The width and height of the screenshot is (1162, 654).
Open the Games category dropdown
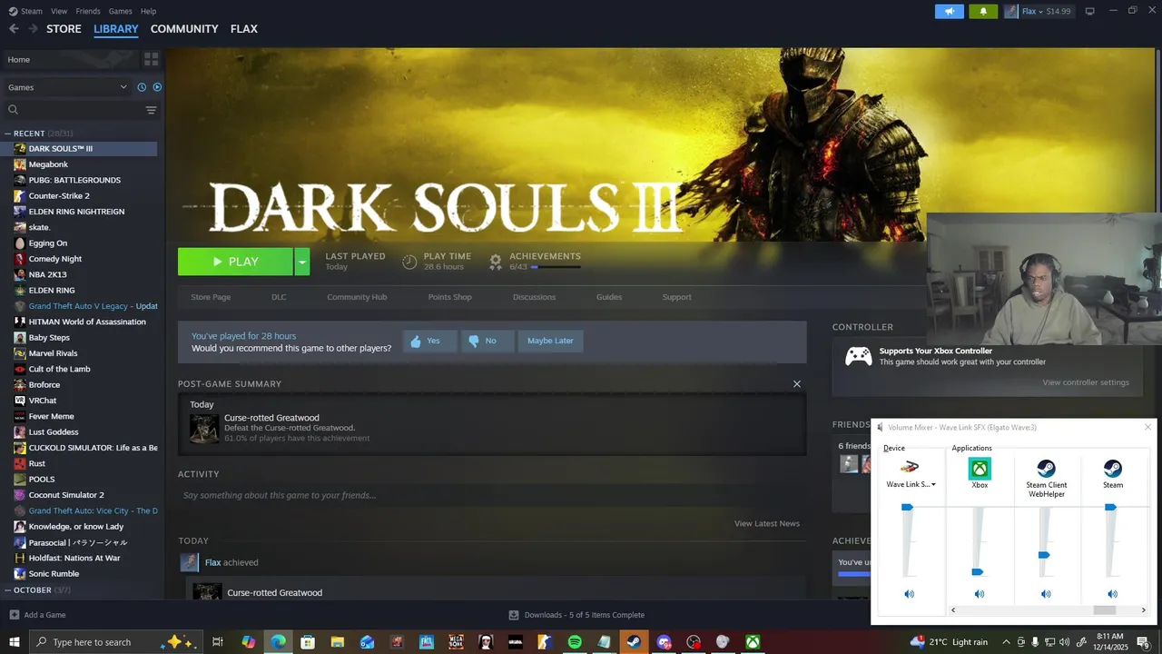(x=67, y=87)
